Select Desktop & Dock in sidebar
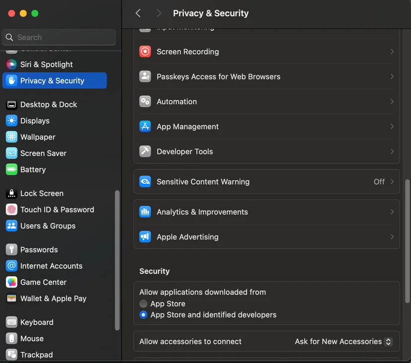The width and height of the screenshot is (411, 363). click(55, 105)
